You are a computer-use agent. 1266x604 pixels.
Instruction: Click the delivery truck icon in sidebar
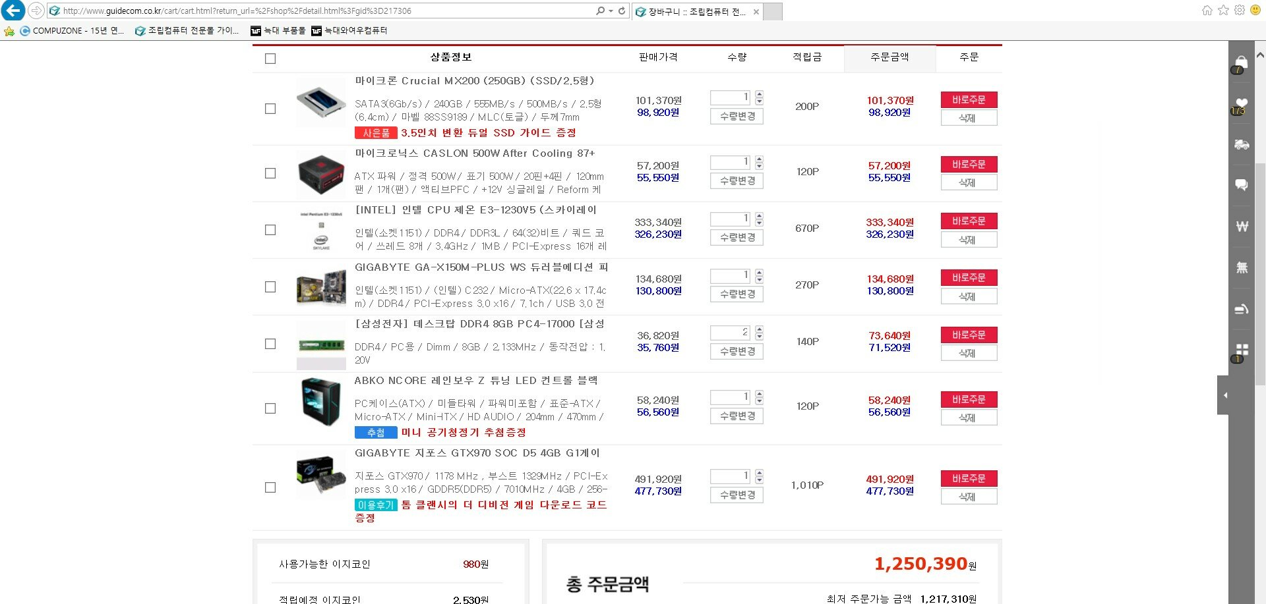(1241, 144)
